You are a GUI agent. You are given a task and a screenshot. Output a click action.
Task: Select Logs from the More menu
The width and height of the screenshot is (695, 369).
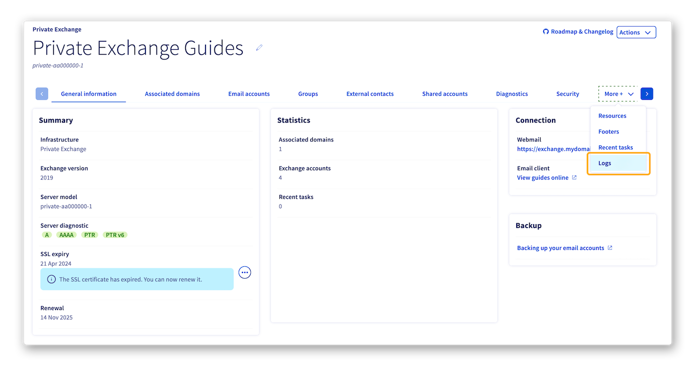(605, 163)
